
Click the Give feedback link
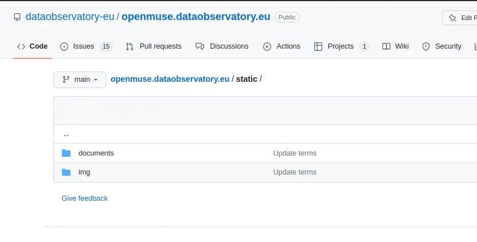click(x=85, y=199)
